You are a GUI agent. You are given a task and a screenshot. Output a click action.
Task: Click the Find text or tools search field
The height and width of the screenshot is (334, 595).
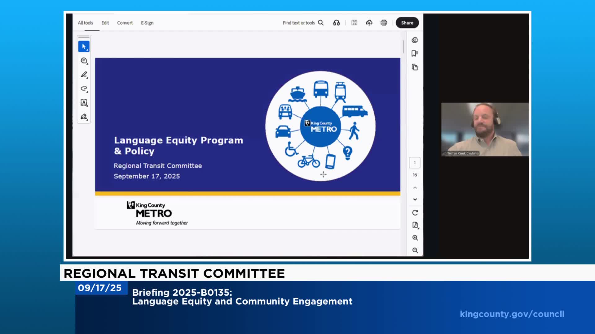point(299,23)
